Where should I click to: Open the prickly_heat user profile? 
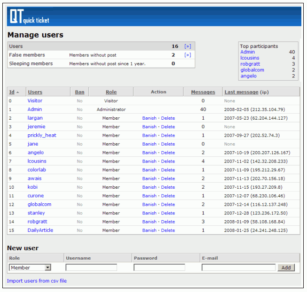click(42, 135)
